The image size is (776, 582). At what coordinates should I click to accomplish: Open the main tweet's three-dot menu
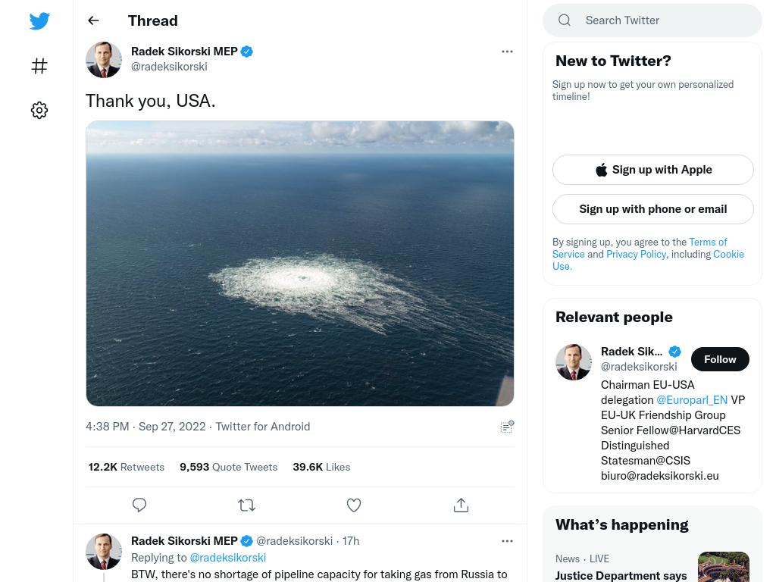tap(507, 52)
